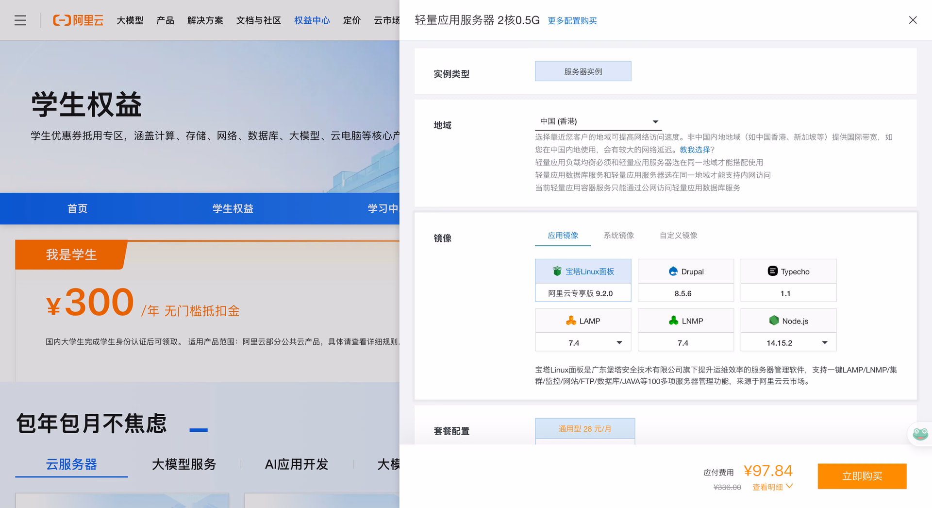Viewport: 932px width, 508px height.
Task: Open the 文档与社区 nav menu
Action: [259, 20]
